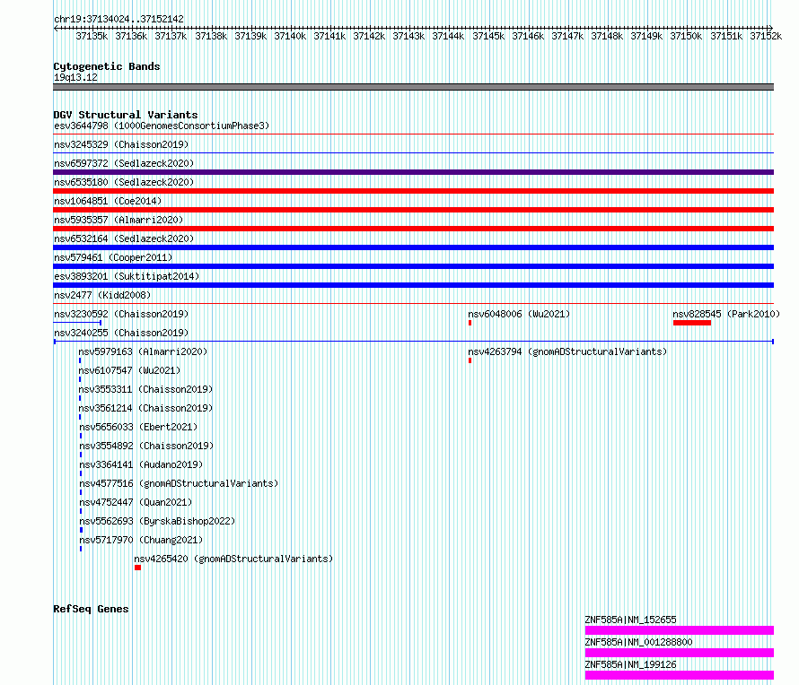The image size is (799, 685).
Task: Click the 37138k ruler tick label
Action: (211, 36)
